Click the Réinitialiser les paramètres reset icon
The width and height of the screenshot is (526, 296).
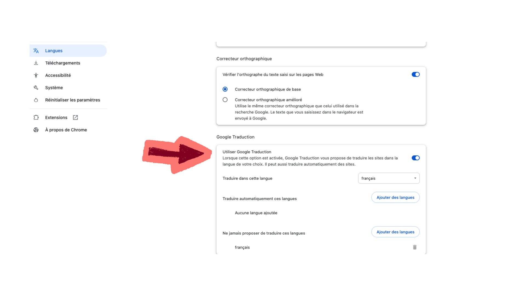(36, 100)
